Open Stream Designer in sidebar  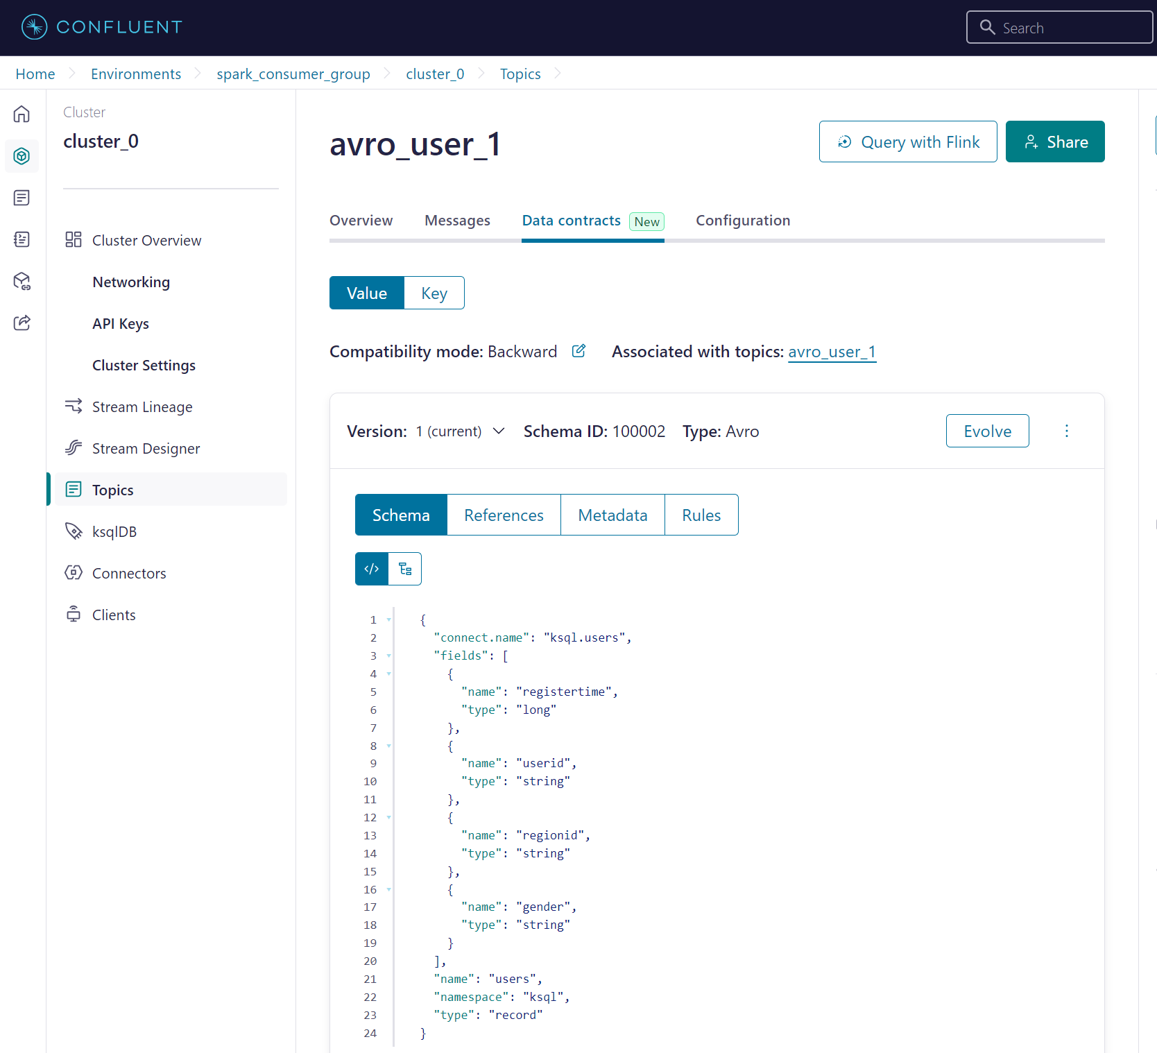[x=146, y=448]
